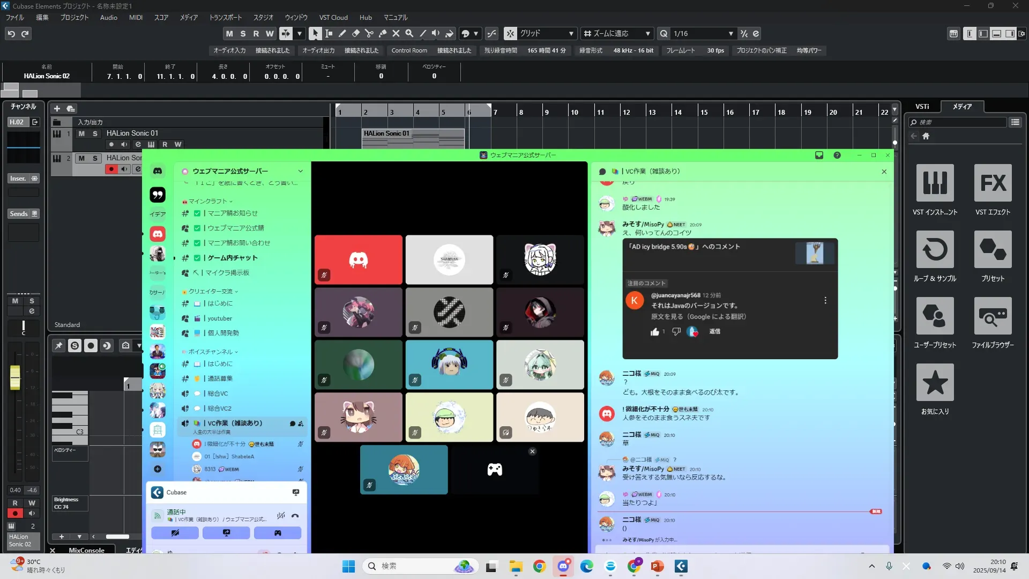
Task: Open the grid snap type dropdown
Action: pos(571,33)
